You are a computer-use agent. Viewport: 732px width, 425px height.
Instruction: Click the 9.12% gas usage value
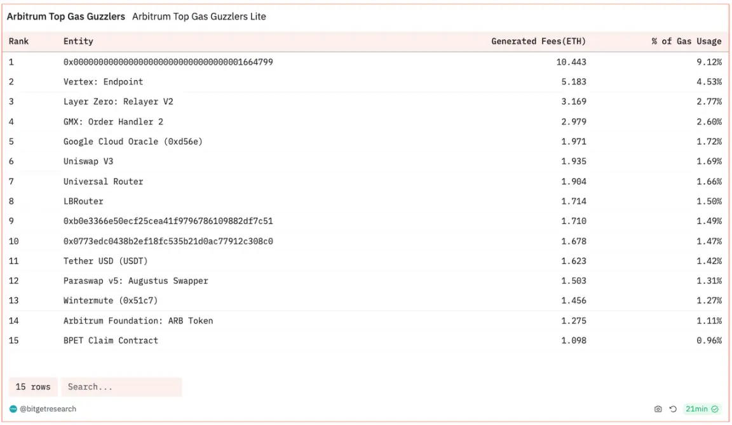[x=709, y=62]
